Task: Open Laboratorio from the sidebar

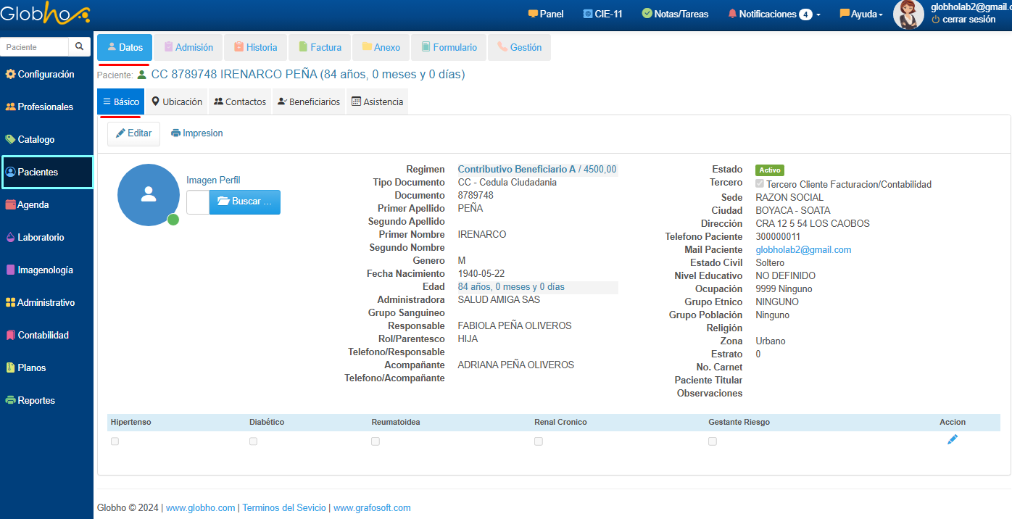Action: click(40, 237)
